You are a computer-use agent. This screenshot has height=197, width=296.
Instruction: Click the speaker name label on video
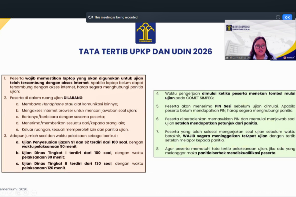pyautogui.click(x=240, y=58)
